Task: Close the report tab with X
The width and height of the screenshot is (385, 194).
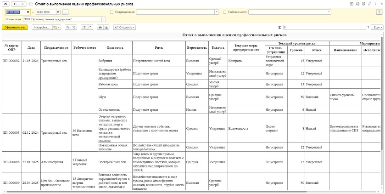Action: (x=381, y=4)
